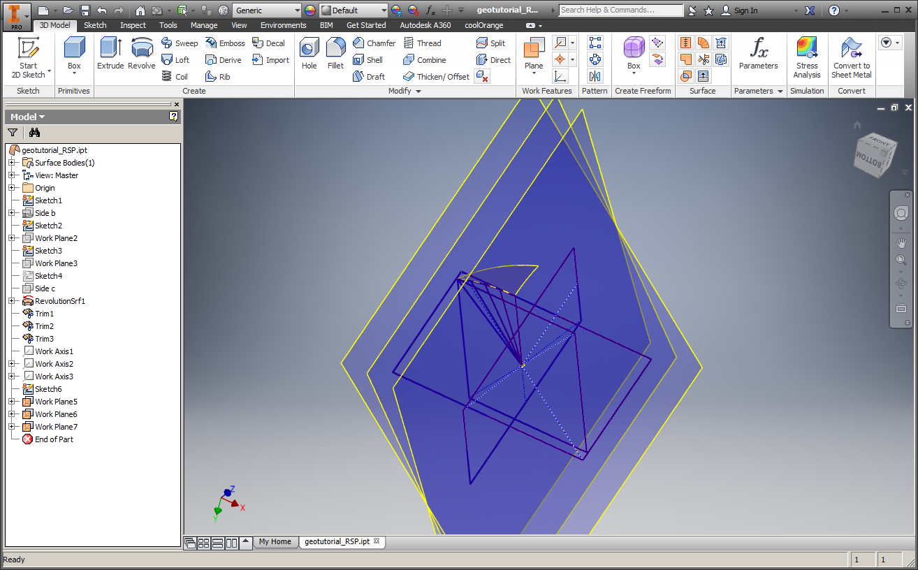
Task: Click the Search Help & Commands field
Action: click(621, 10)
